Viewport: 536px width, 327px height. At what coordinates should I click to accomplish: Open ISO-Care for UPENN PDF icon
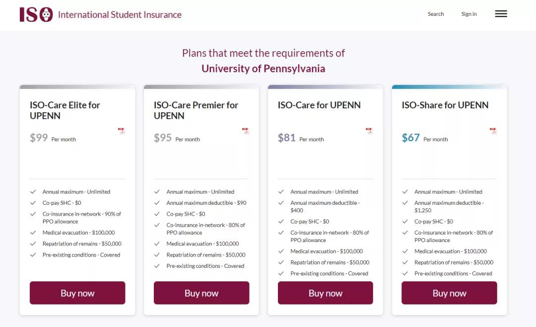click(369, 131)
